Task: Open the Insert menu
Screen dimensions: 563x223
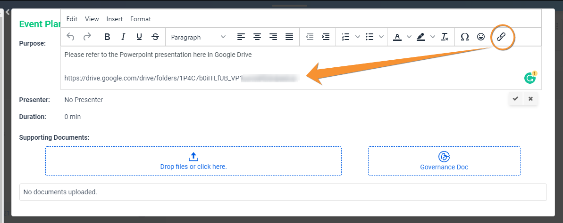Action: [115, 19]
